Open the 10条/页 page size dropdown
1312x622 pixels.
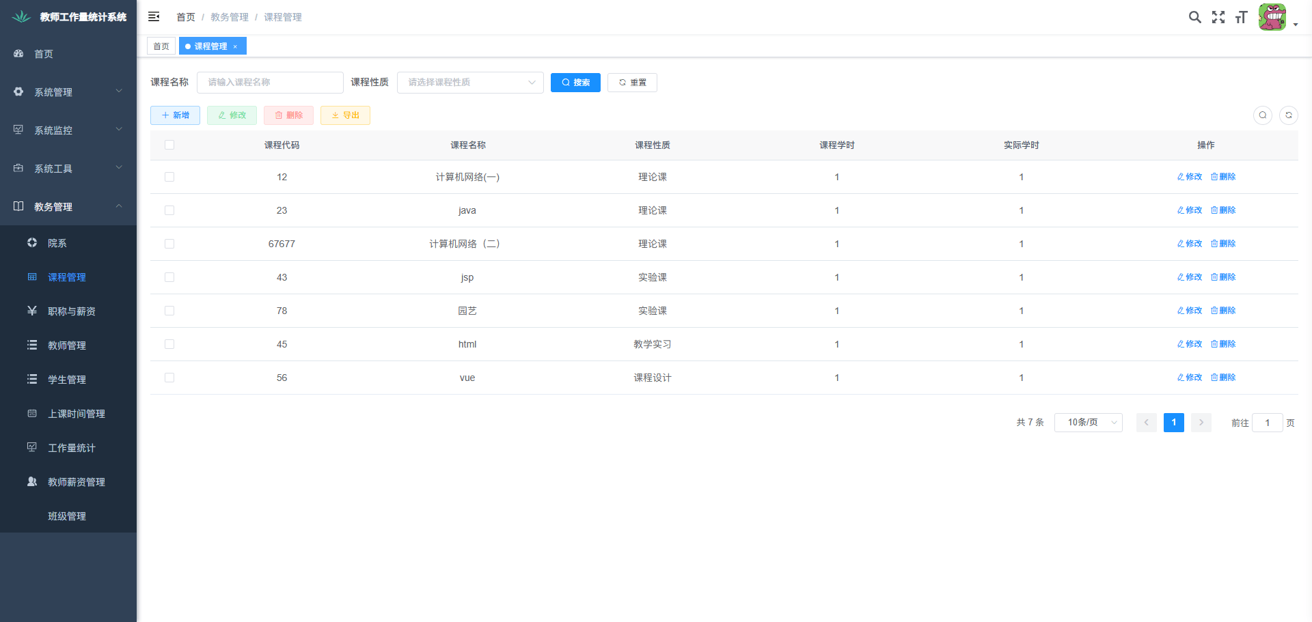click(1088, 422)
